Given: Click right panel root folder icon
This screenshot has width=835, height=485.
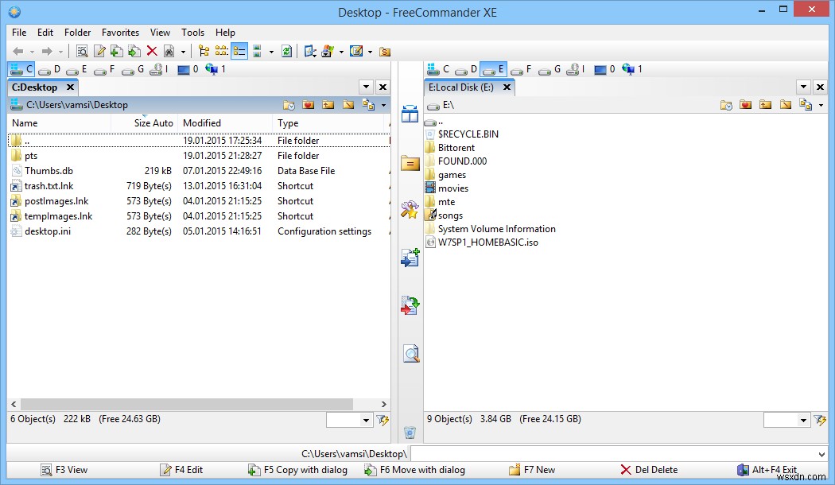Looking at the screenshot, I should [x=786, y=105].
